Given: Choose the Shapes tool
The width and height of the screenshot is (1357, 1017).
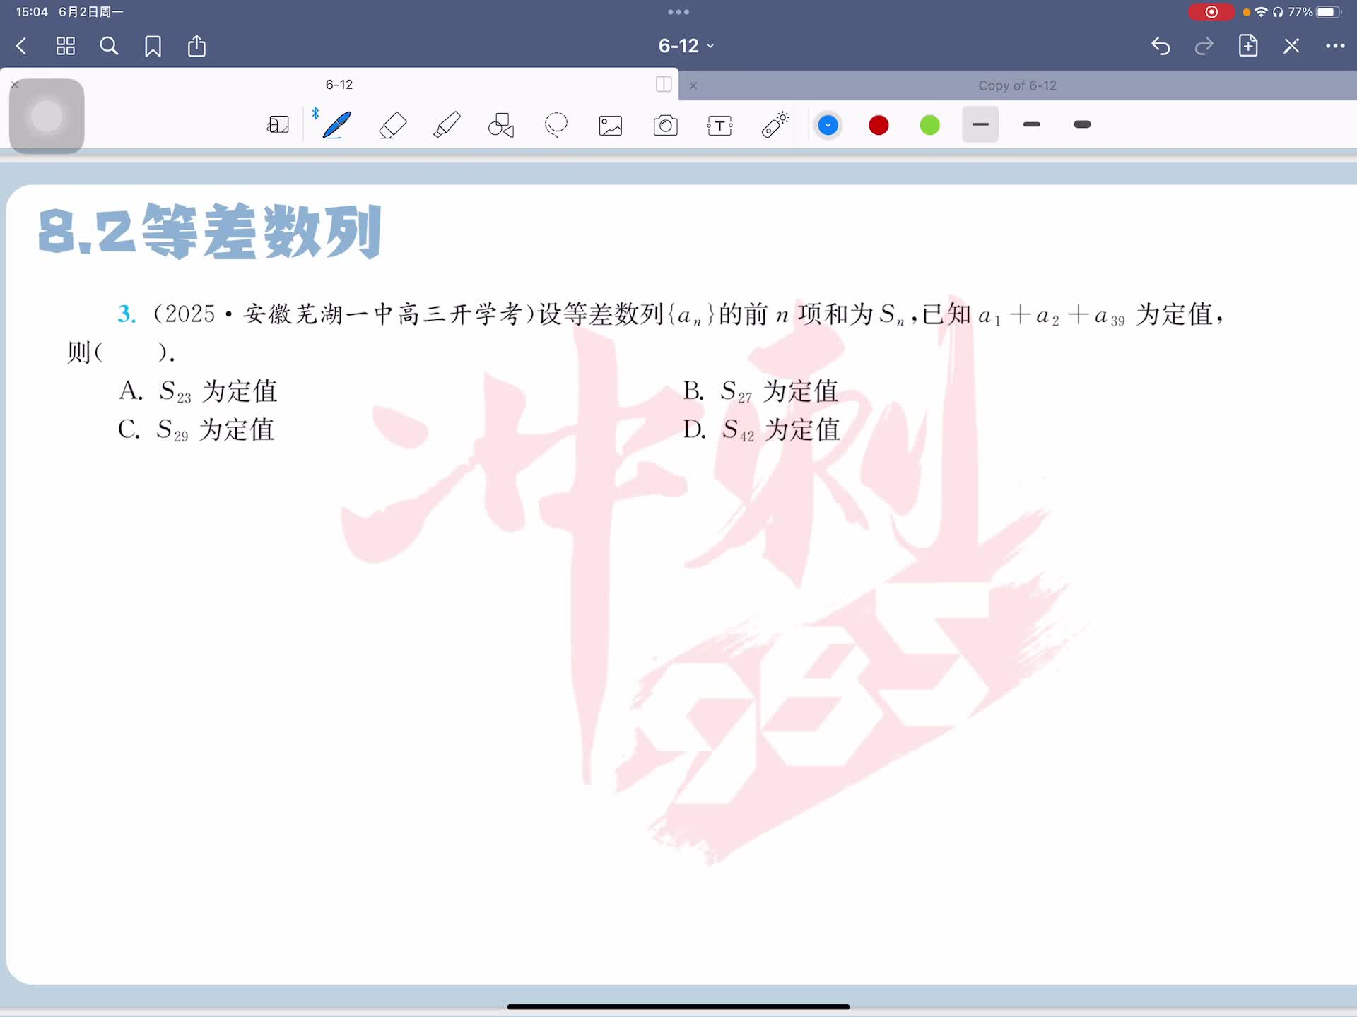Looking at the screenshot, I should click(x=501, y=125).
